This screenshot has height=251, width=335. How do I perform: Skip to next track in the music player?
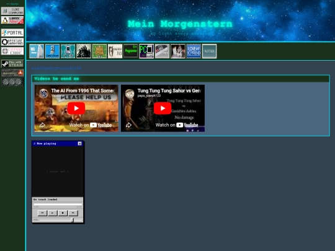coord(73,213)
